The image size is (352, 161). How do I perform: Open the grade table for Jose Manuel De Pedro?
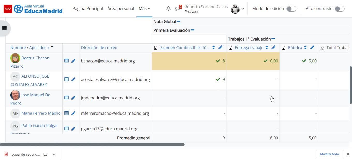pyautogui.click(x=67, y=98)
